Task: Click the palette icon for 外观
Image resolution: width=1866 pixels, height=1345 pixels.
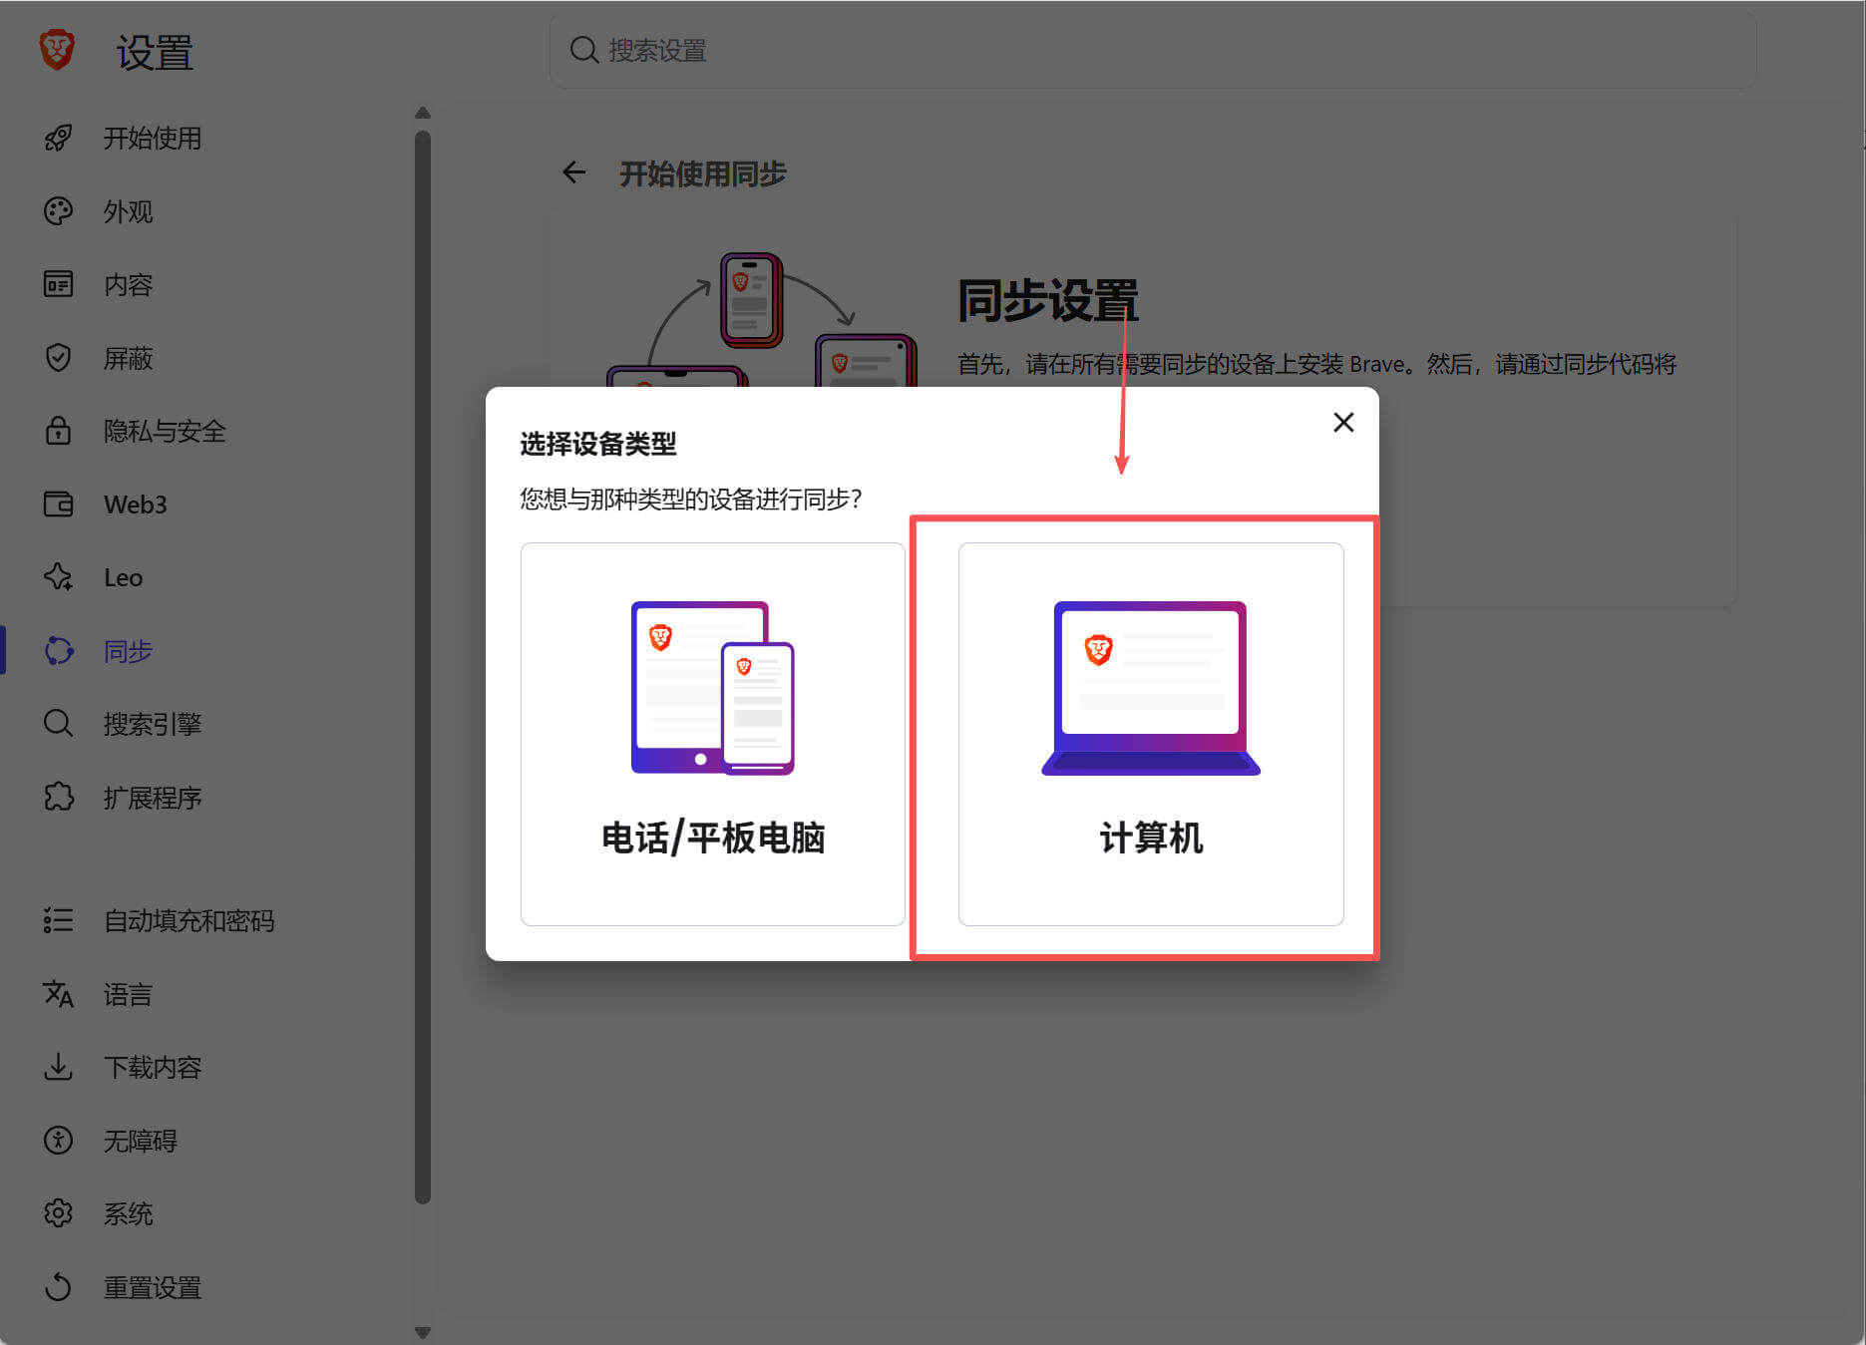Action: [x=58, y=211]
